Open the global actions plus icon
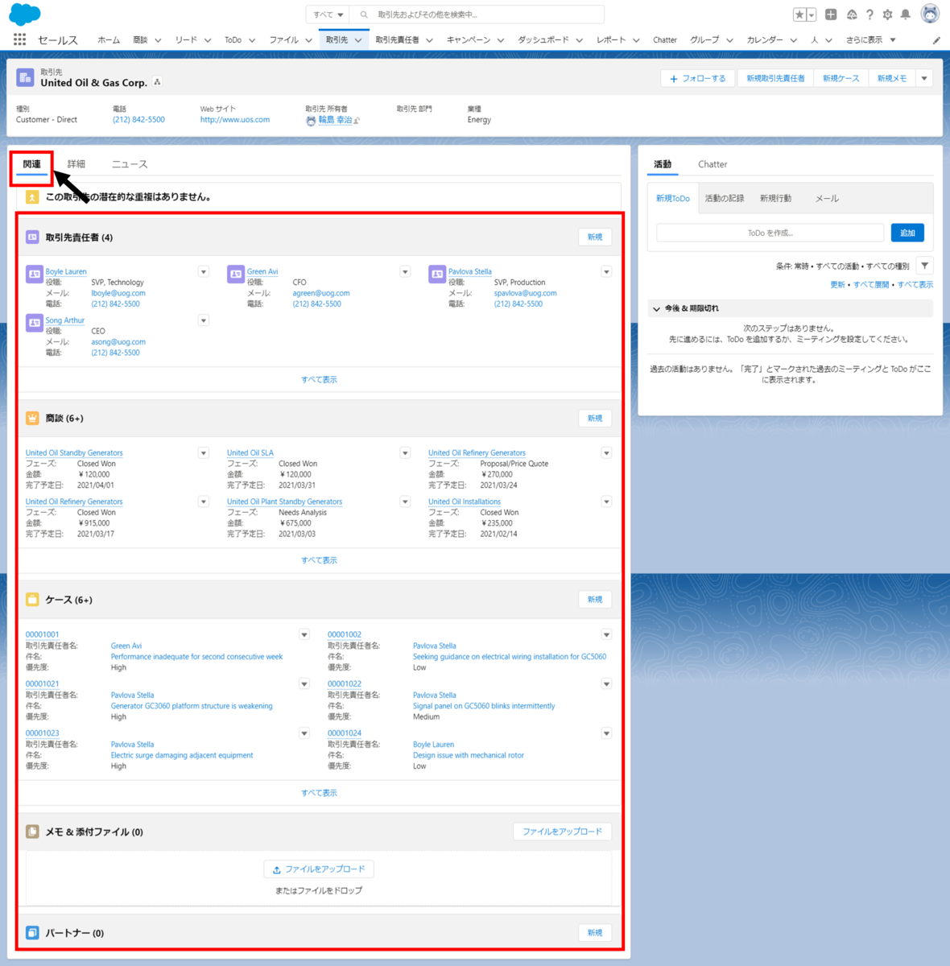 [831, 14]
